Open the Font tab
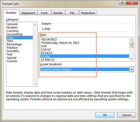This screenshot has height=122, width=140. [x=44, y=13]
